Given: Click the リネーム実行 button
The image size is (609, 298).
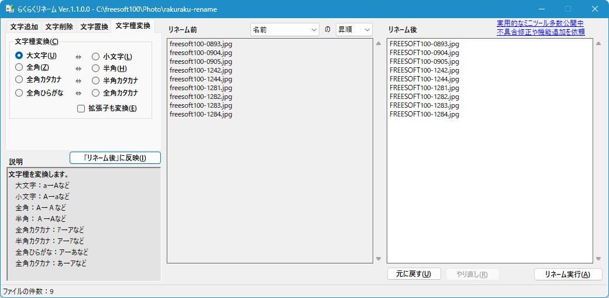Looking at the screenshot, I should pyautogui.click(x=567, y=275).
